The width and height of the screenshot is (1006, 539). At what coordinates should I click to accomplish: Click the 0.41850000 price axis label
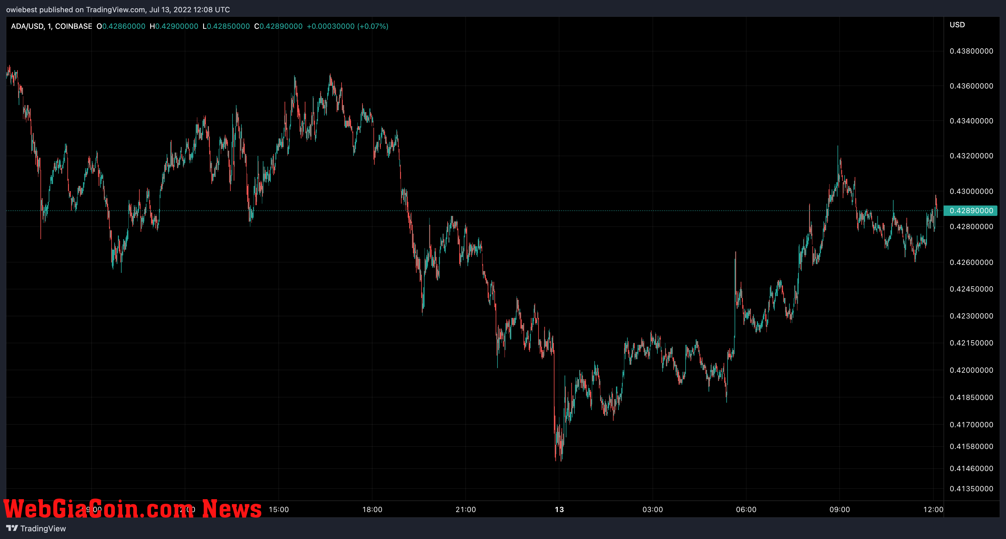pyautogui.click(x=971, y=397)
